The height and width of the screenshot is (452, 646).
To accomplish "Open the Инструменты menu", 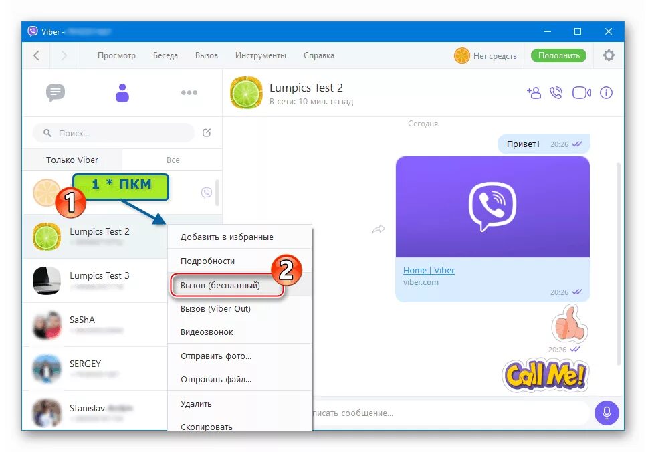I will (x=261, y=55).
